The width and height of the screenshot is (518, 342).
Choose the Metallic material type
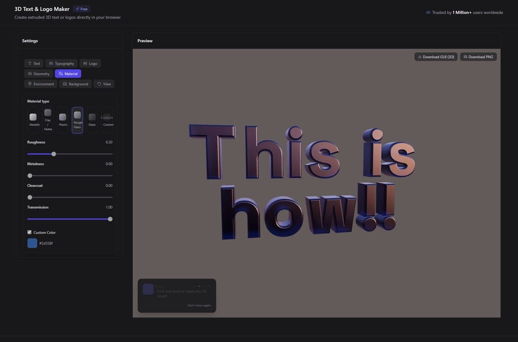[x=33, y=120]
